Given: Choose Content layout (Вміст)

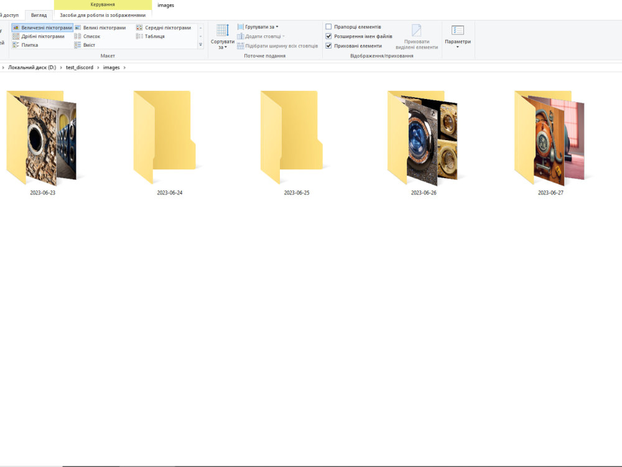Looking at the screenshot, I should (x=85, y=45).
